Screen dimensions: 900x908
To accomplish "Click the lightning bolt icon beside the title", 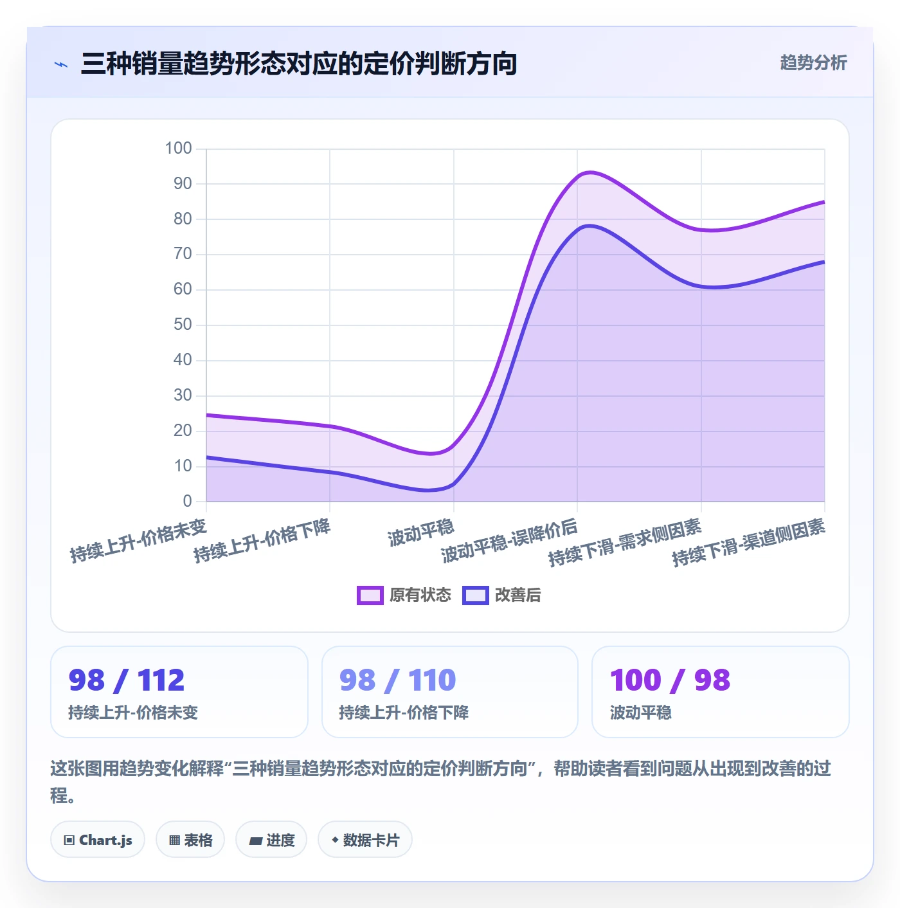I will pyautogui.click(x=61, y=64).
